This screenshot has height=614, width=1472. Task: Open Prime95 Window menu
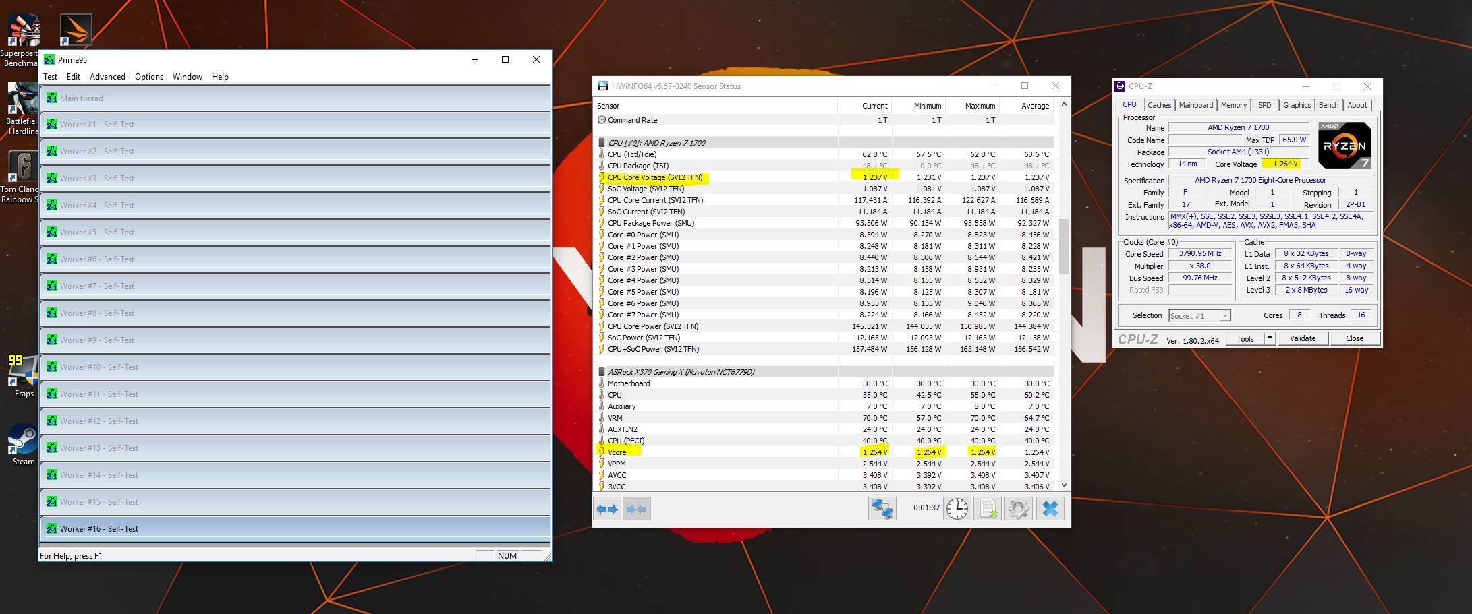pyautogui.click(x=187, y=77)
